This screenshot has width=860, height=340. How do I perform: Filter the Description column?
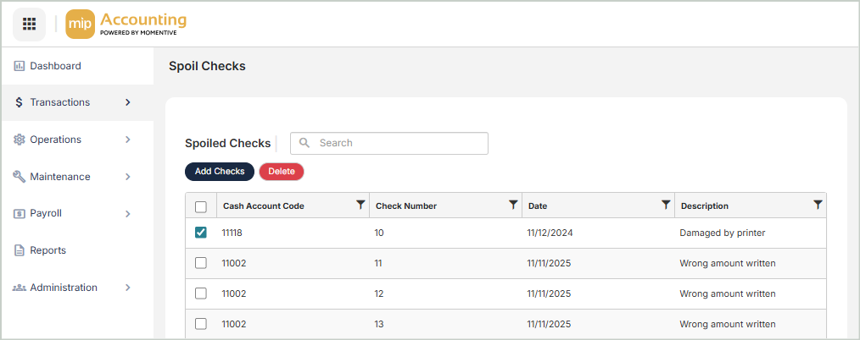[x=818, y=205]
